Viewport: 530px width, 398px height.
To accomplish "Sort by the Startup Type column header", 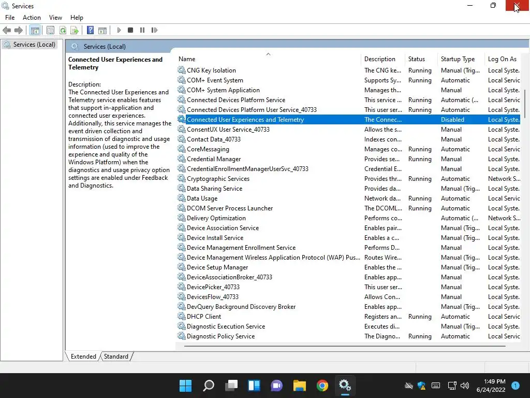I will pos(461,59).
